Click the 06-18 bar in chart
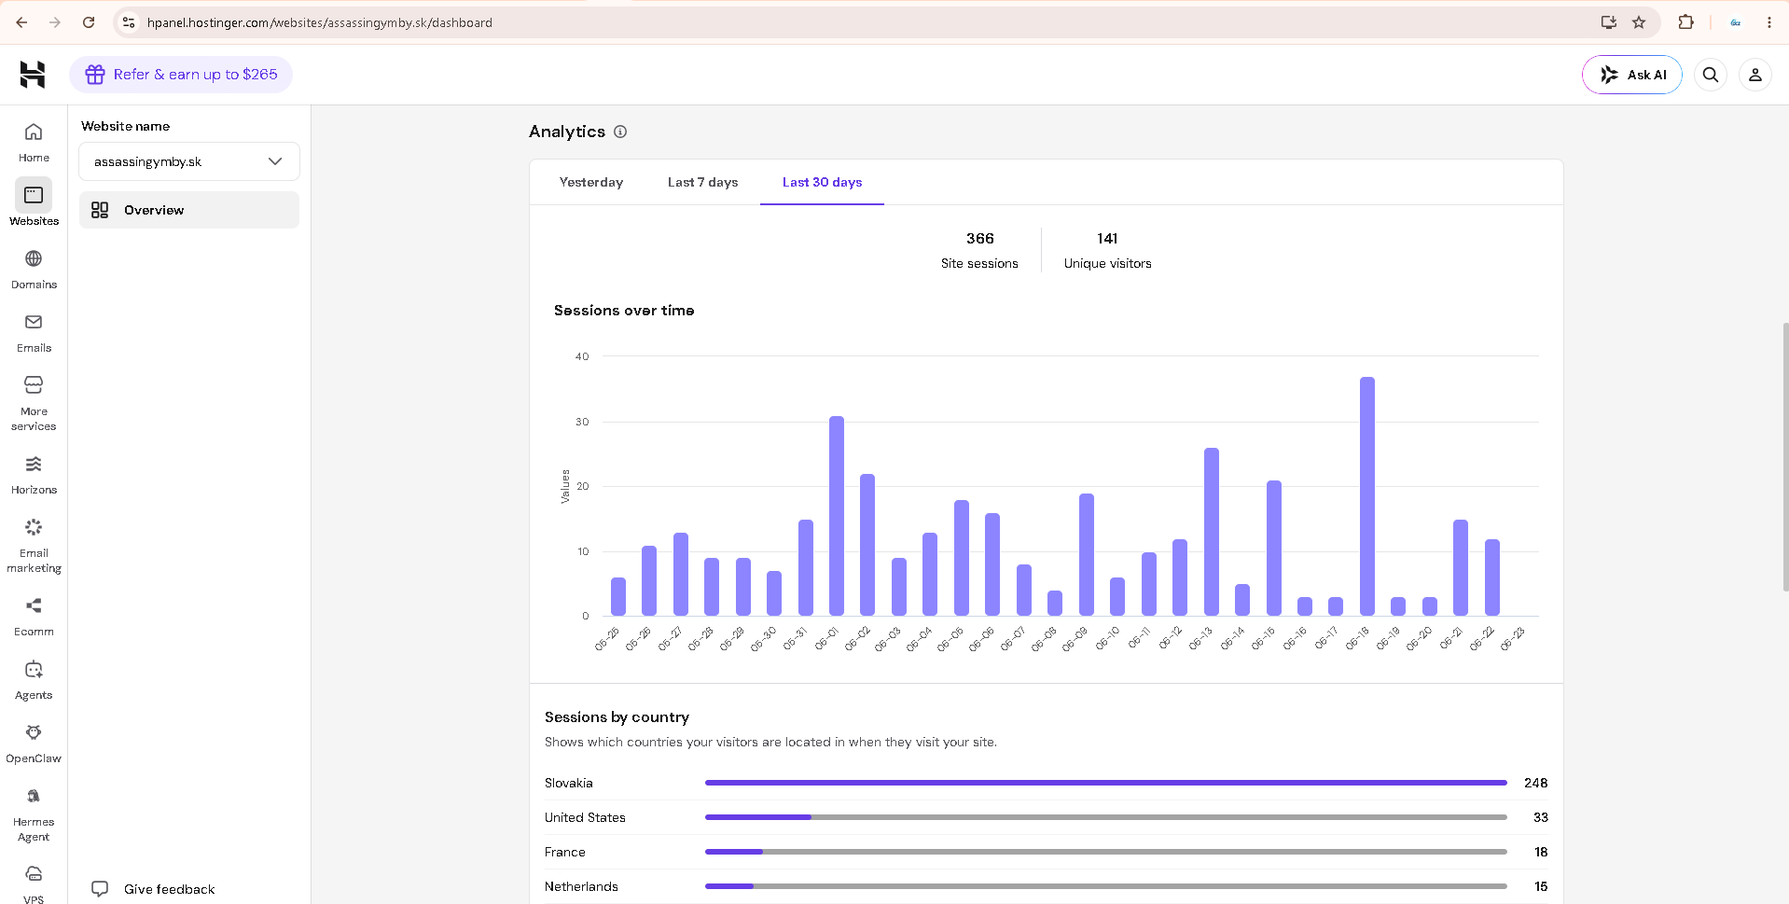This screenshot has width=1789, height=904. [1366, 496]
